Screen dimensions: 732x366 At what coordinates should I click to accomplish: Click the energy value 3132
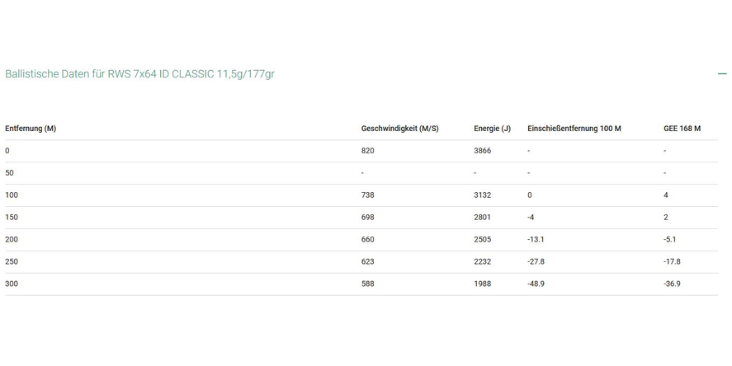pos(483,195)
